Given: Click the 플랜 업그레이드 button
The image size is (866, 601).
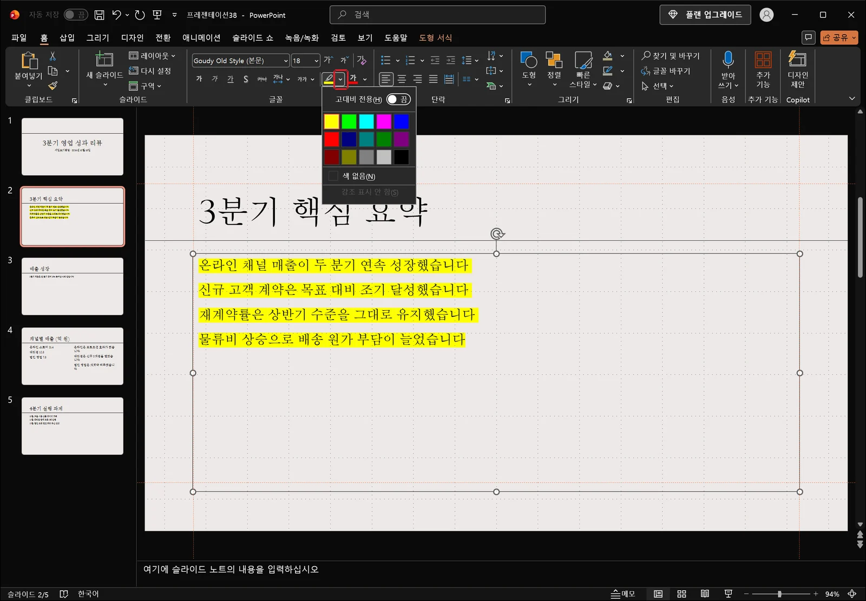Looking at the screenshot, I should tap(705, 15).
